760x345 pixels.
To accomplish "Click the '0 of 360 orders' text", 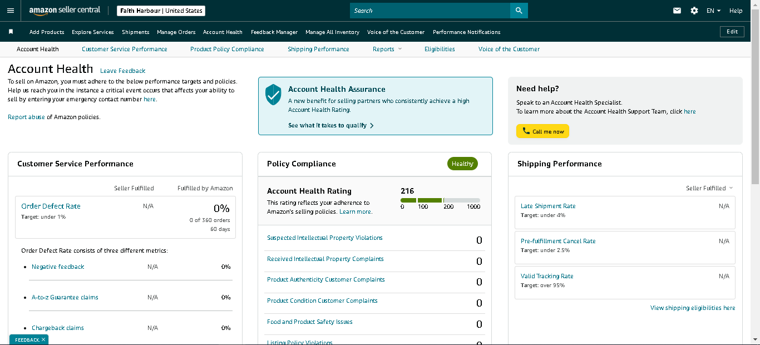I will click(x=209, y=220).
